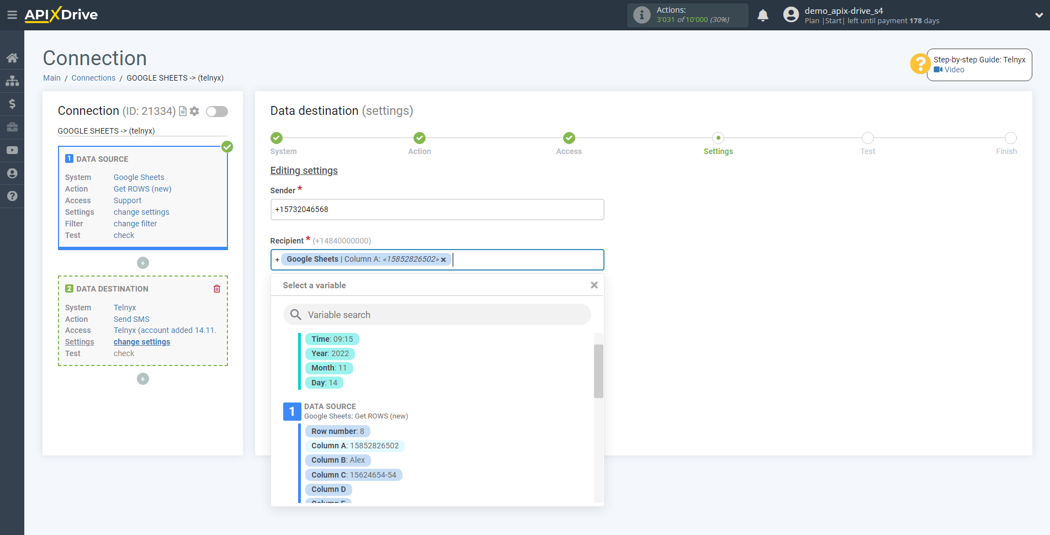Click data destination check test link

[124, 353]
